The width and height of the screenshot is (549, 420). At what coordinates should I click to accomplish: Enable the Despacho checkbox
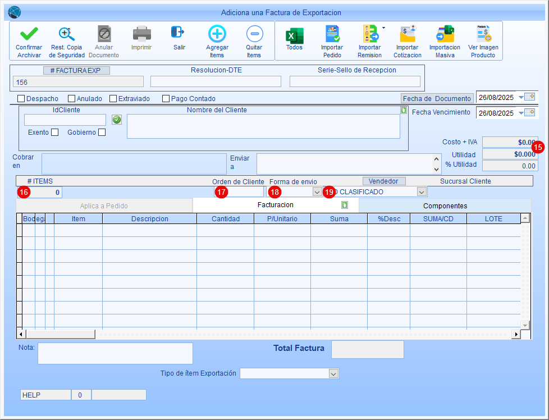click(x=21, y=99)
